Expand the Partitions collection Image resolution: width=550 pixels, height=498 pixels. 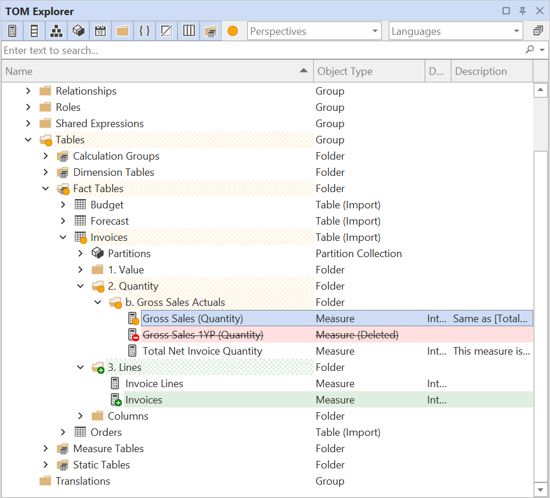pyautogui.click(x=81, y=254)
